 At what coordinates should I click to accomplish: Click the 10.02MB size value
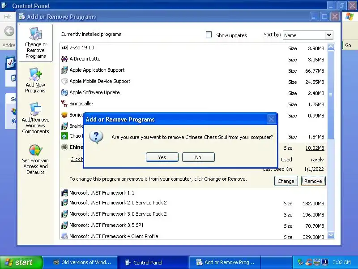click(x=315, y=148)
